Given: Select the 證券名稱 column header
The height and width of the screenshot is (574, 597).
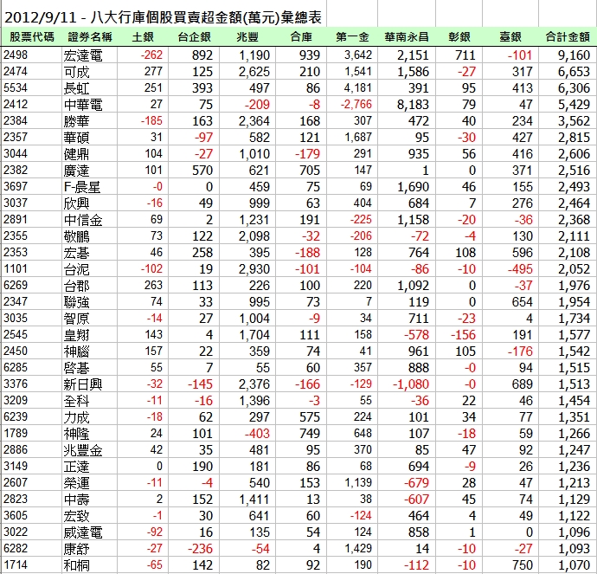Looking at the screenshot, I should point(90,37).
